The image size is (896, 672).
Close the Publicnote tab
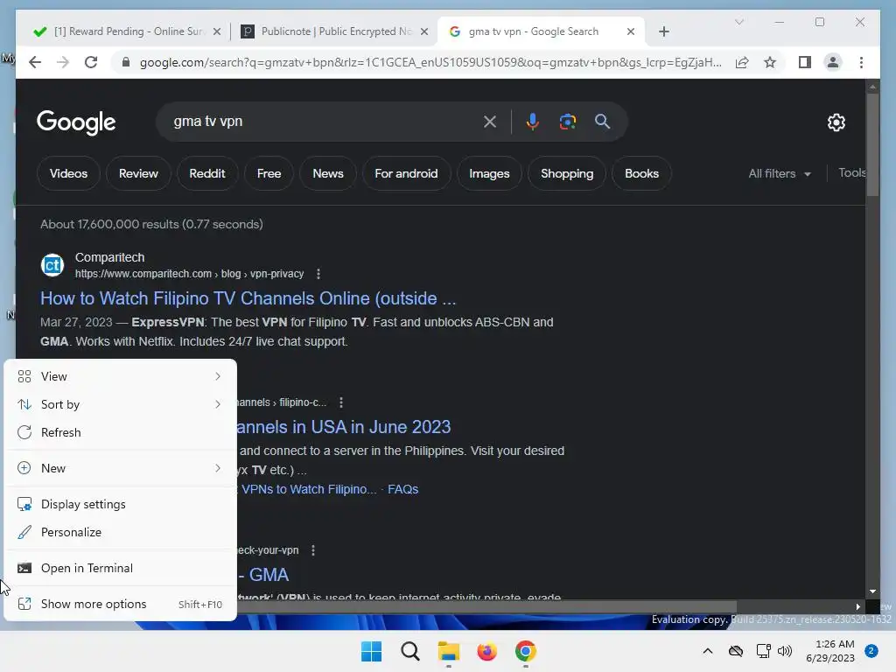point(424,31)
